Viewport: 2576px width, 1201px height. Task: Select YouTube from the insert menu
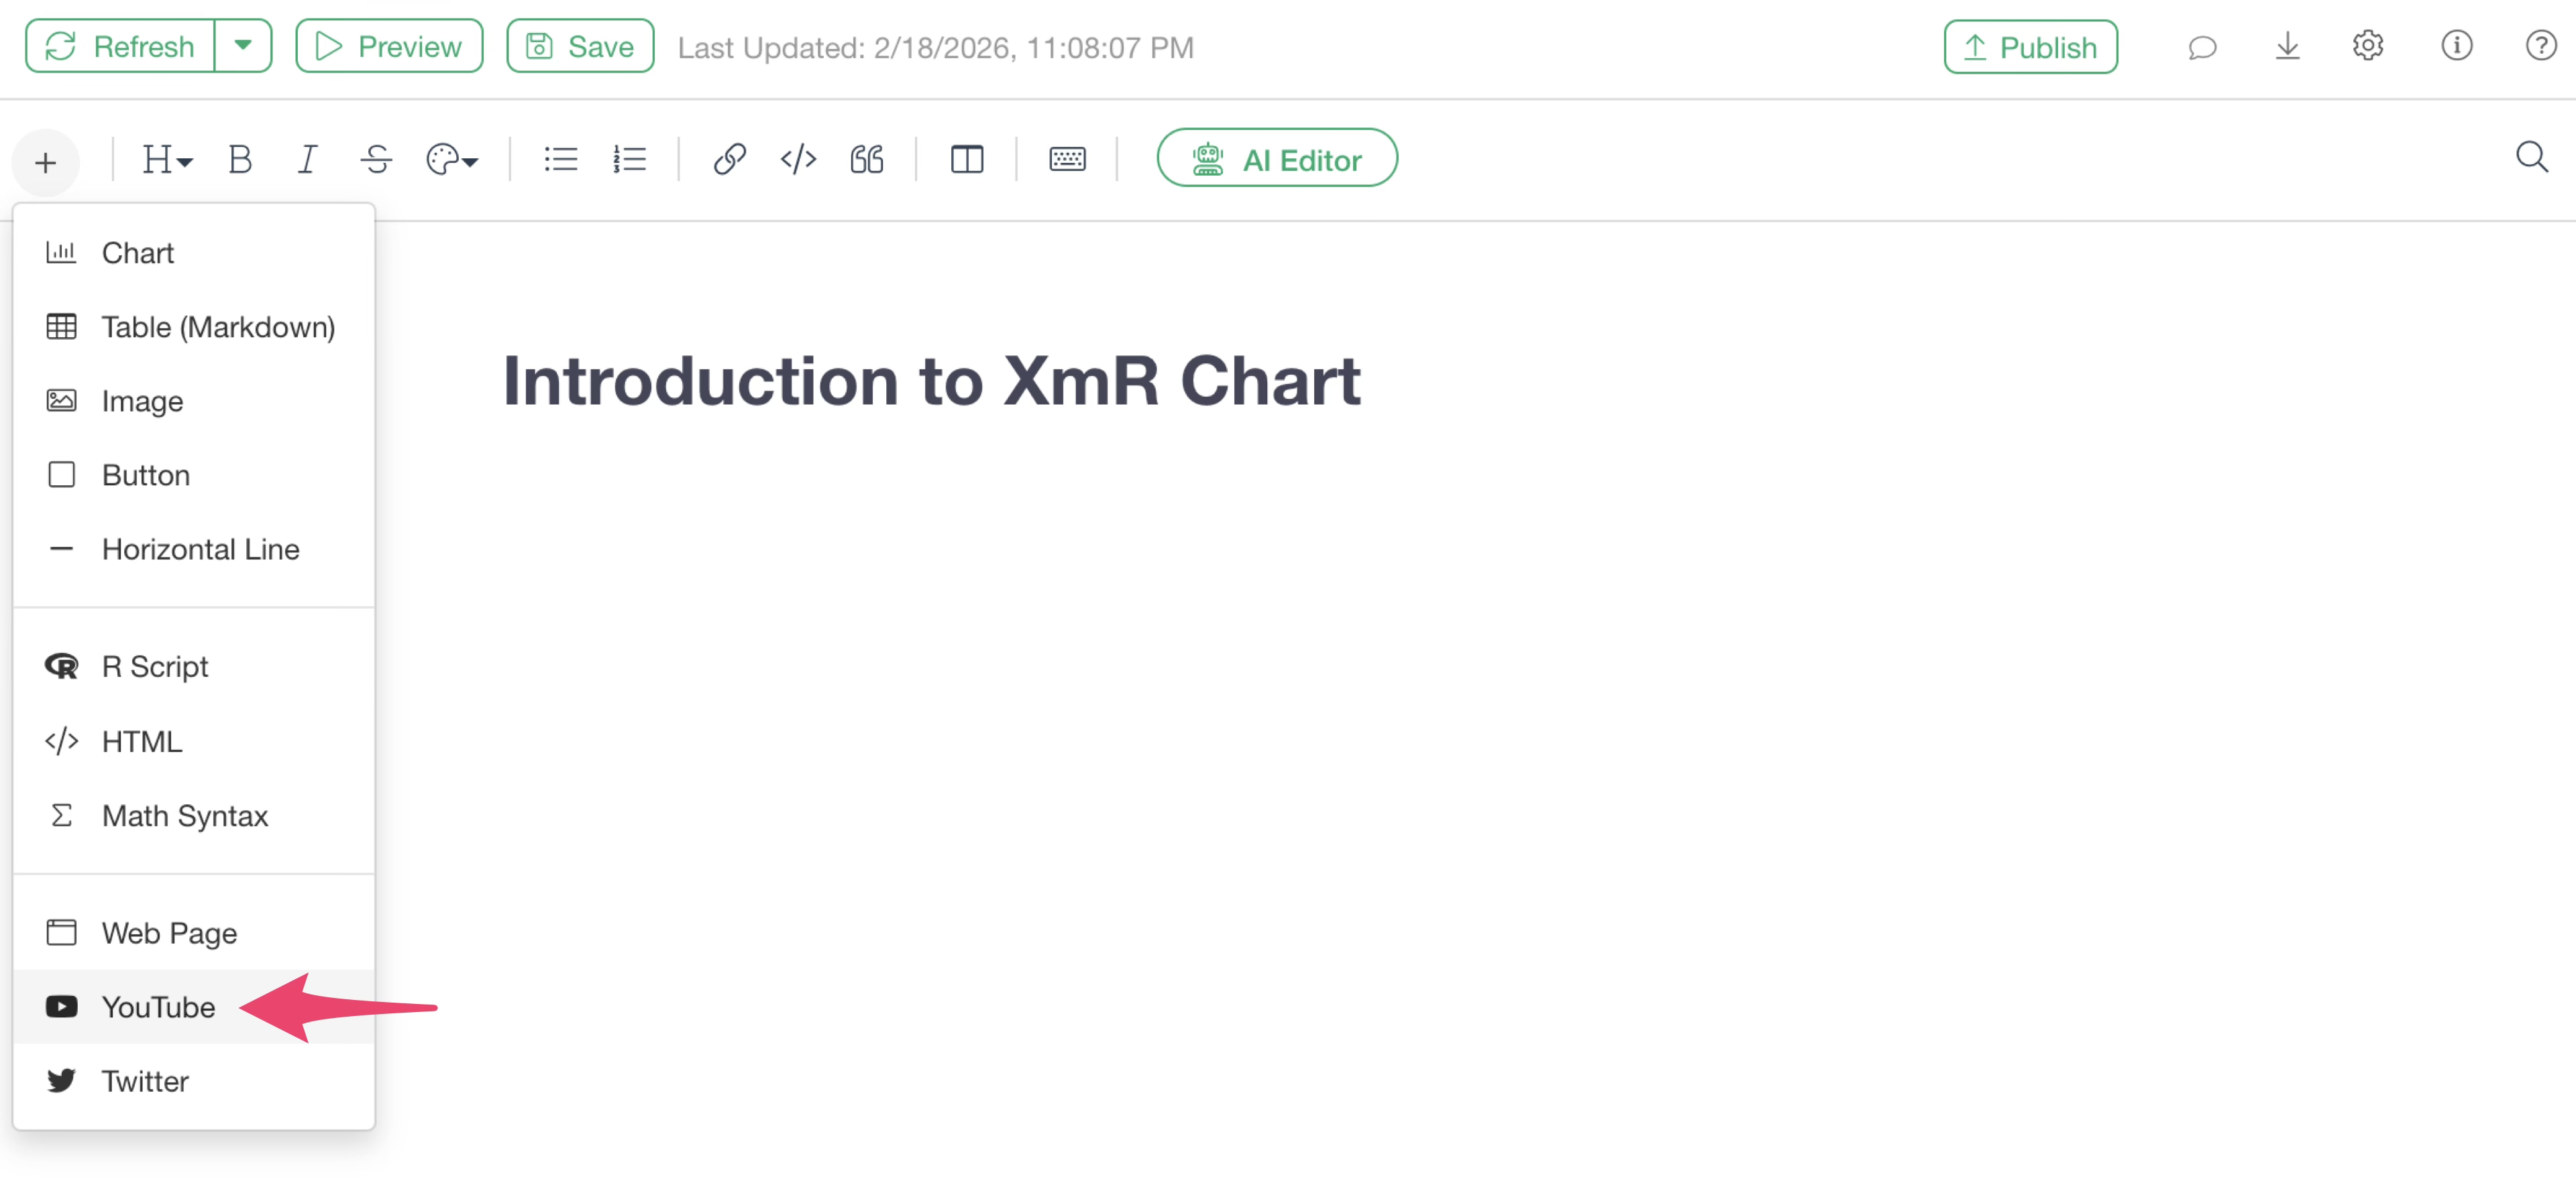158,1007
